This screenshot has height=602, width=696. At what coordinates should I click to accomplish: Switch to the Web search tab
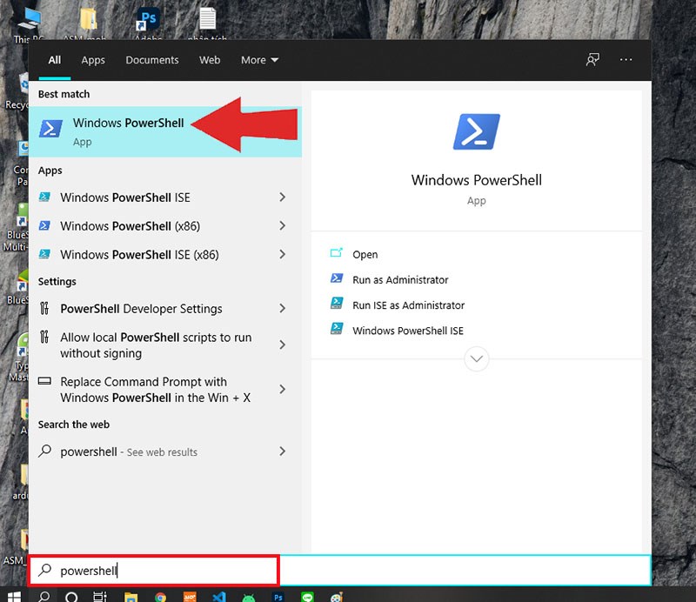[x=210, y=60]
